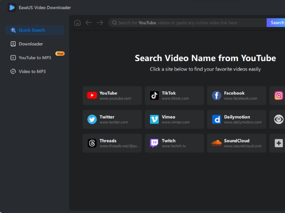Screen dimensions: 285x213
Task: Open the YouTube site tile
Action: (x=112, y=95)
